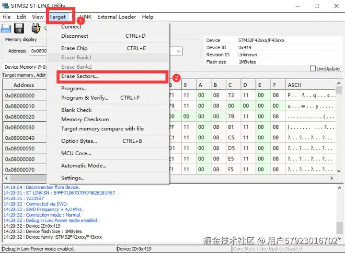Screen dimensions: 345x253
Task: Select Automatic Mode... menu entry
Action: pyautogui.click(x=108, y=166)
